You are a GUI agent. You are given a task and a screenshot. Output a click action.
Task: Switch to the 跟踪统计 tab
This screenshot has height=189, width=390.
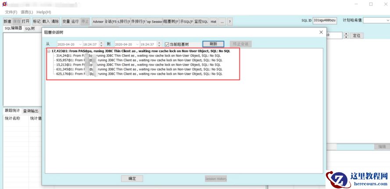(x=12, y=111)
